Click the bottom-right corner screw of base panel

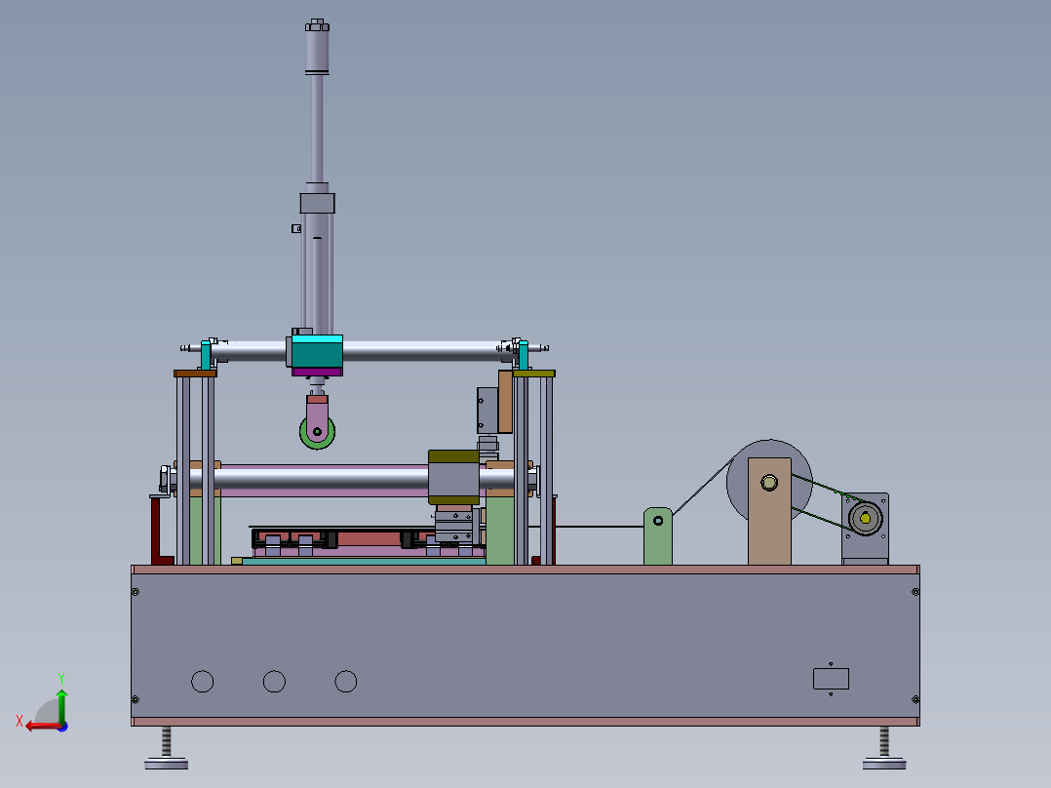[x=915, y=699]
